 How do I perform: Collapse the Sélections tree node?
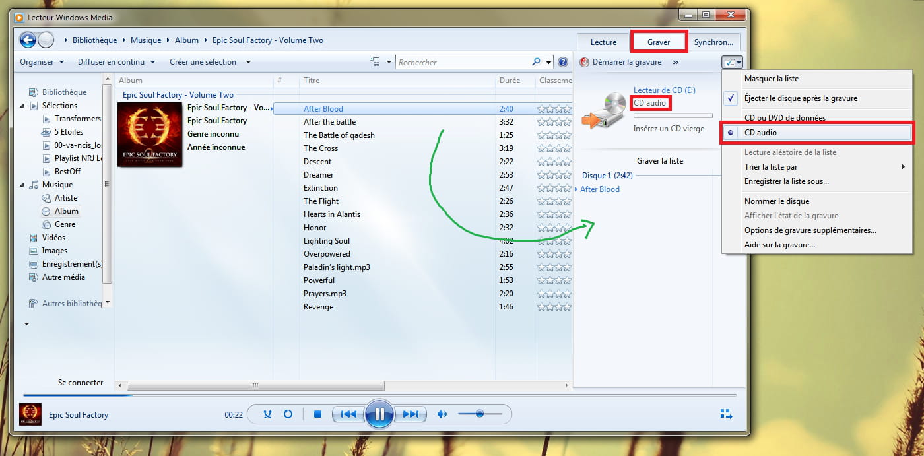pyautogui.click(x=23, y=106)
